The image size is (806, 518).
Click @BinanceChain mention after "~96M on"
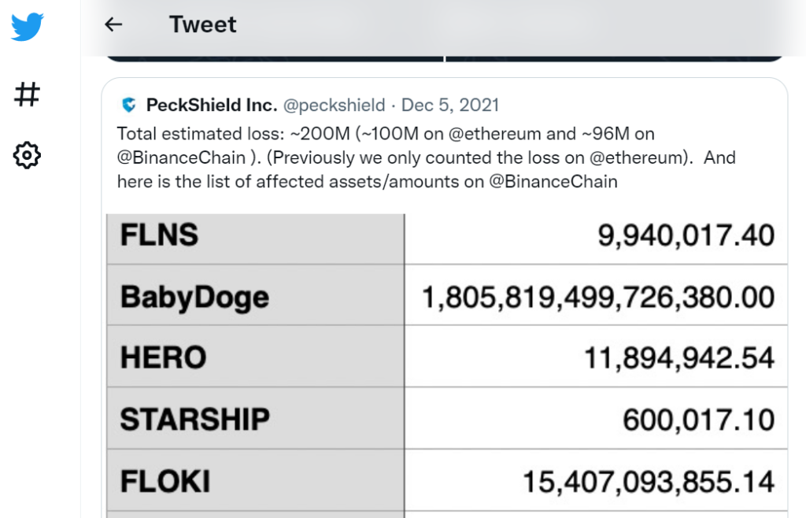click(181, 157)
